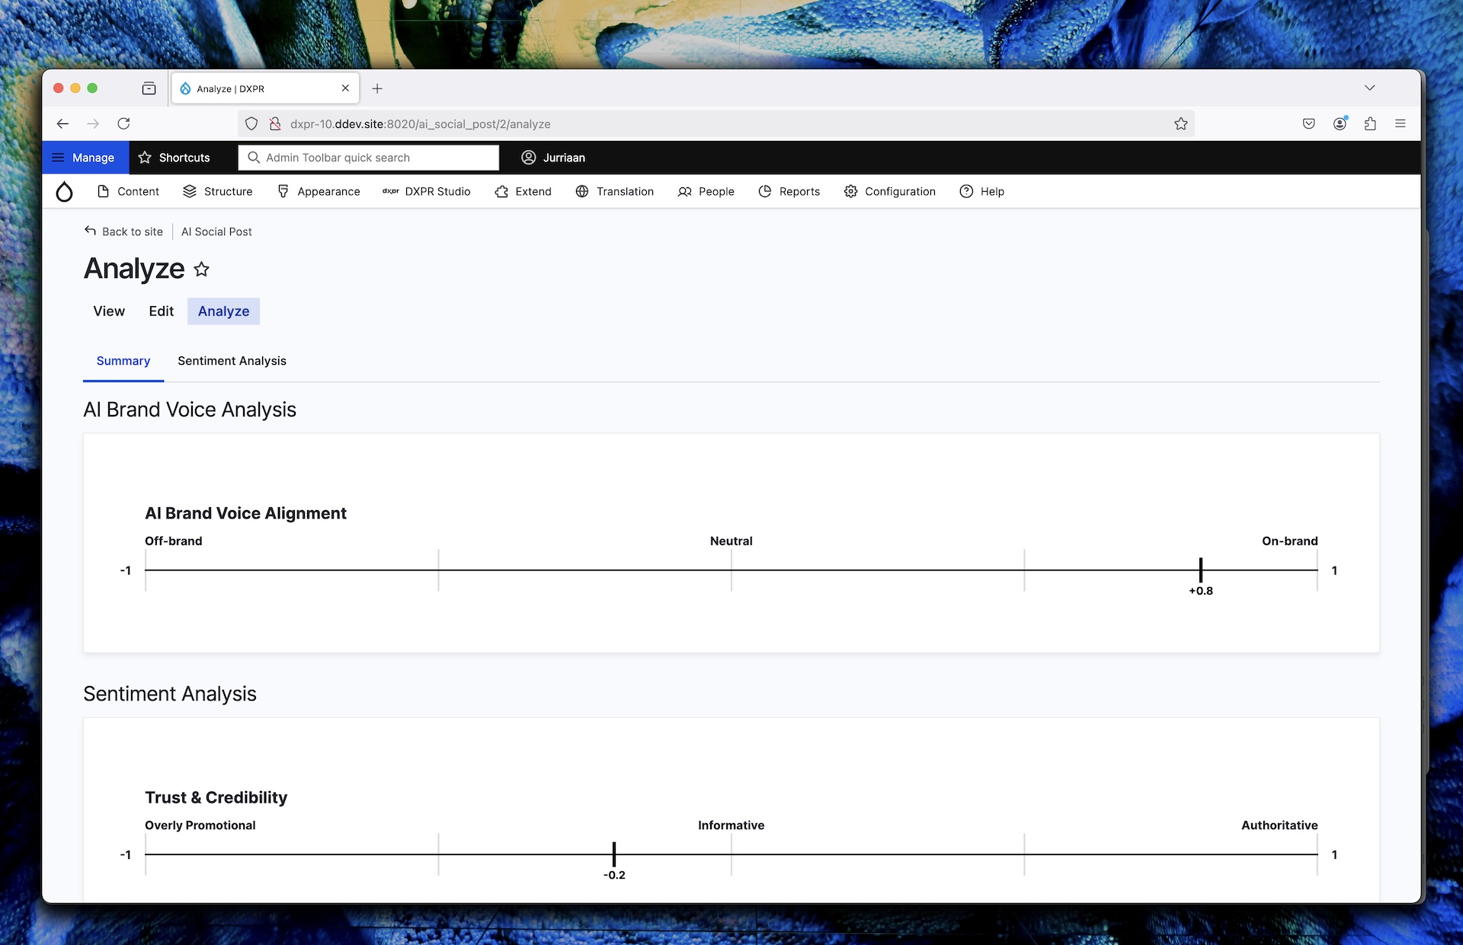Expand the Shortcuts toolbar tray
The image size is (1463, 945).
(174, 158)
